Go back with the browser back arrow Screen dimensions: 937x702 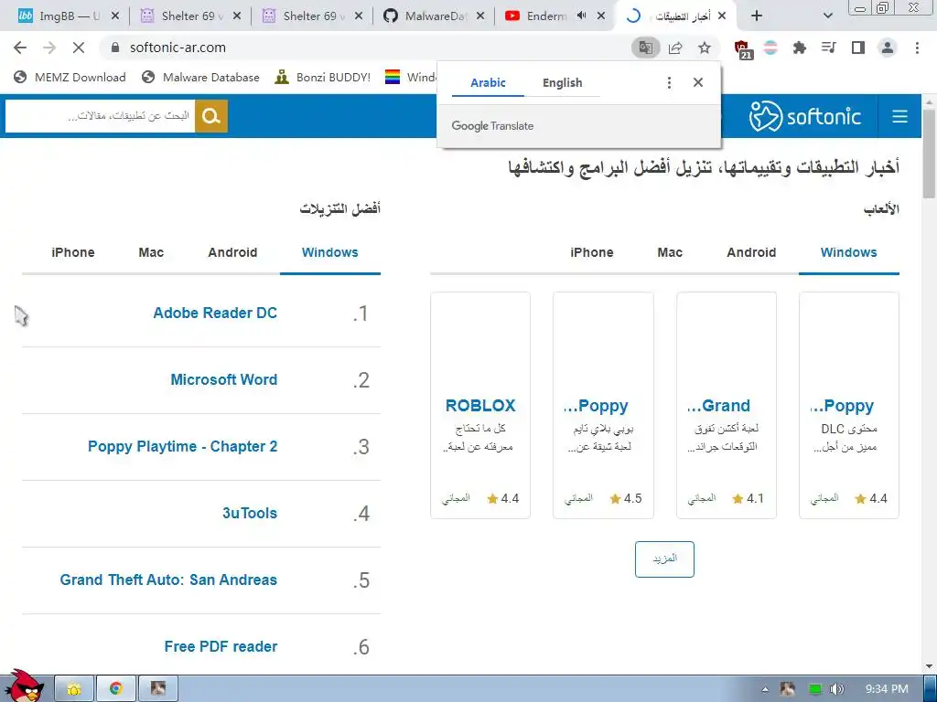pos(20,48)
